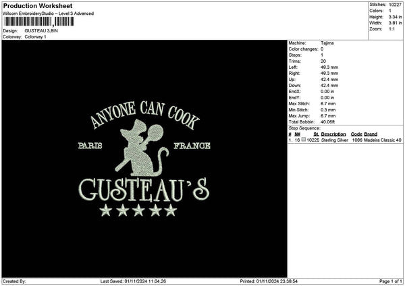Click the Code column header
405x286 pixels.
pyautogui.click(x=356, y=134)
